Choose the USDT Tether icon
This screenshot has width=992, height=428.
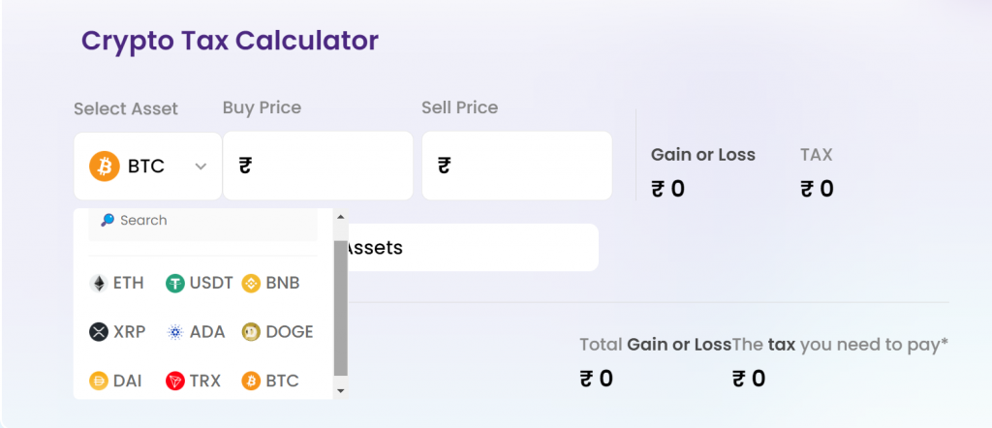click(175, 283)
